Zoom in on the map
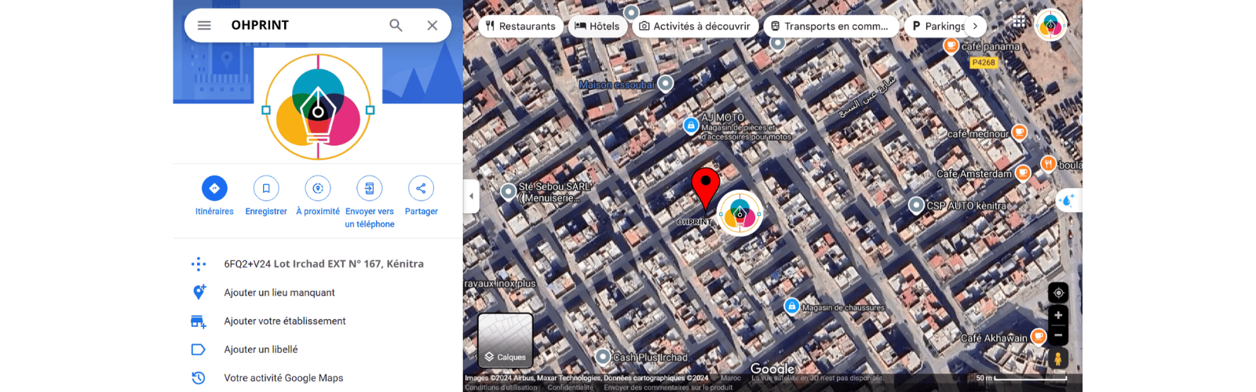1256x392 pixels. 1058,315
